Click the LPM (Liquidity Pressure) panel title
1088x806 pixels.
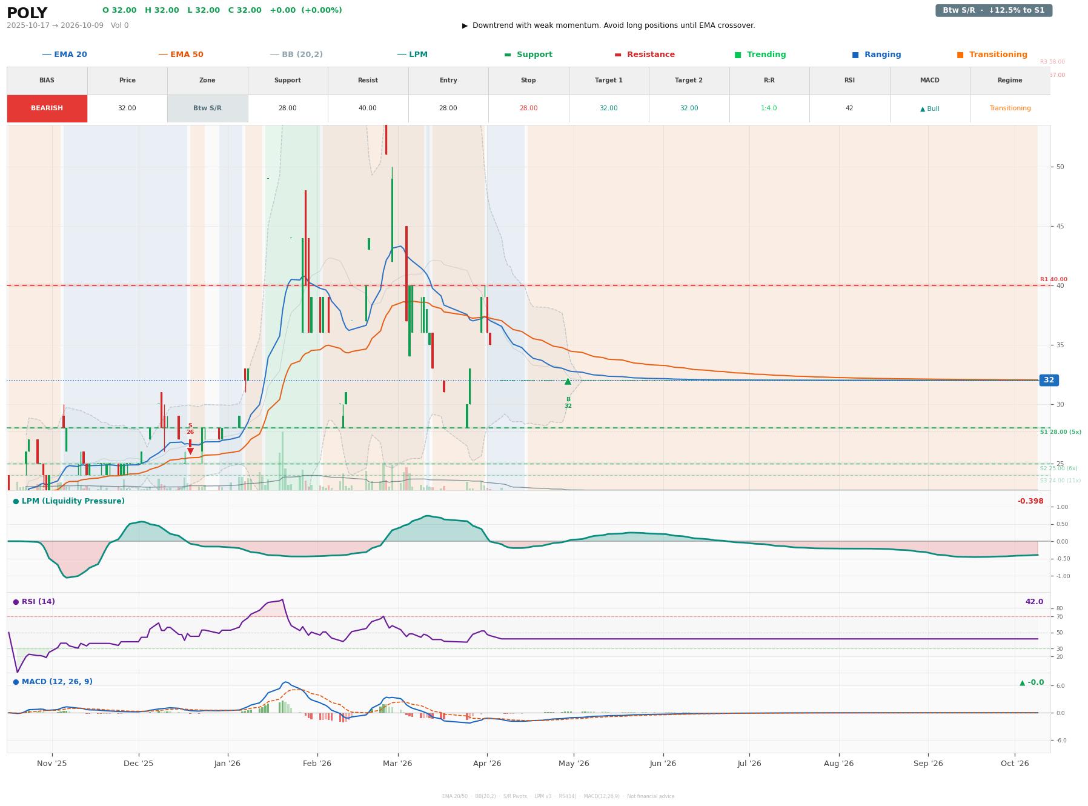[68, 501]
